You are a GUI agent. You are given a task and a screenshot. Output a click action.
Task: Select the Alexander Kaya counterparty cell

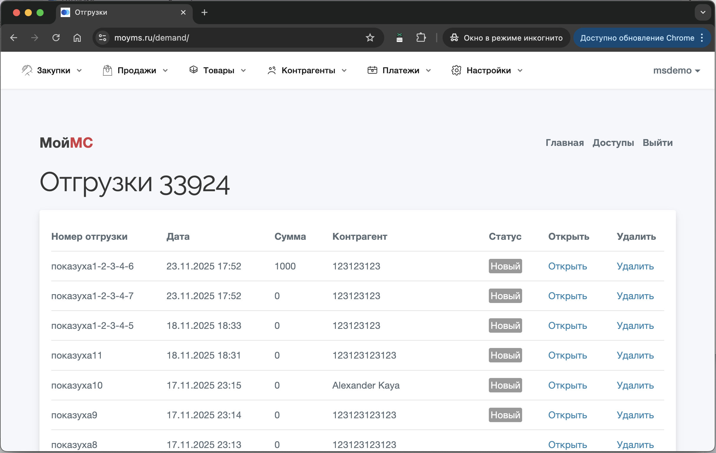point(366,385)
